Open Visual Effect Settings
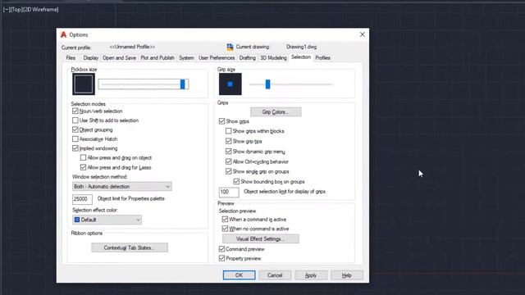Image resolution: width=525 pixels, height=295 pixels. (261, 238)
